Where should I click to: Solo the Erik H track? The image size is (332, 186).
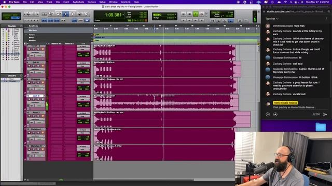point(38,66)
